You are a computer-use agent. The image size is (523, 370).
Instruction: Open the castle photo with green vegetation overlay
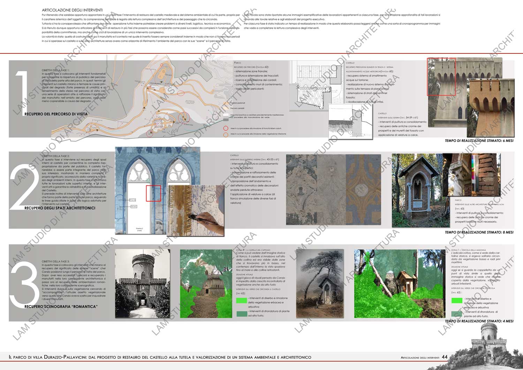pos(206,284)
